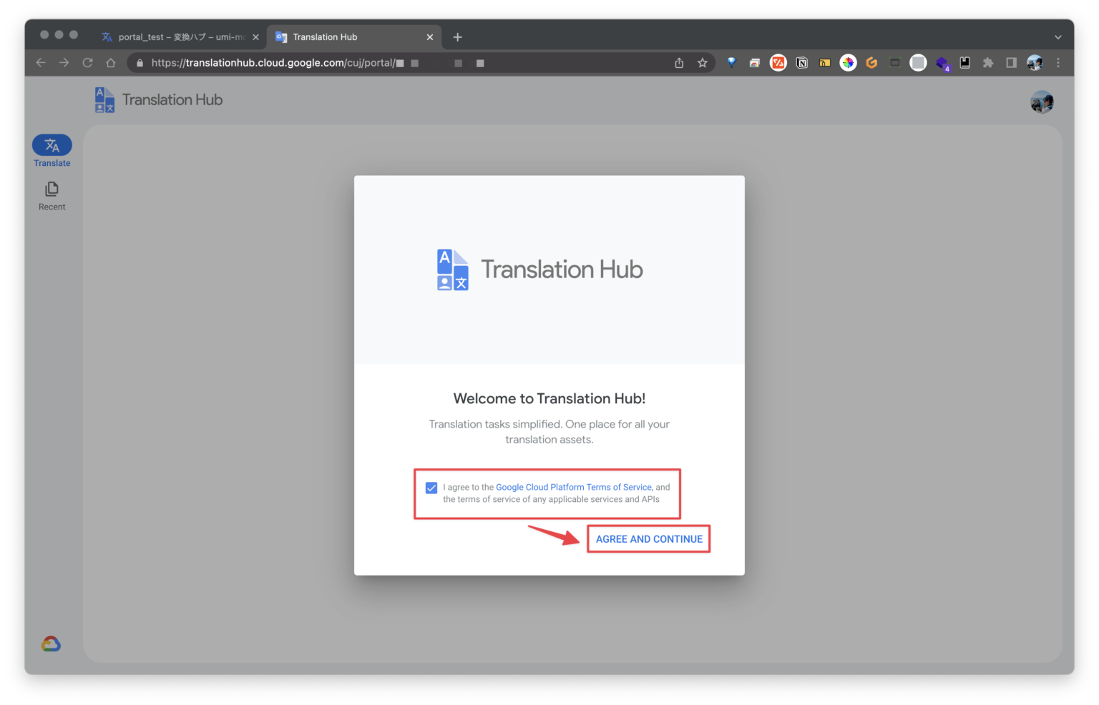Open Chrome's three-dot menu
The width and height of the screenshot is (1099, 705).
(x=1058, y=62)
